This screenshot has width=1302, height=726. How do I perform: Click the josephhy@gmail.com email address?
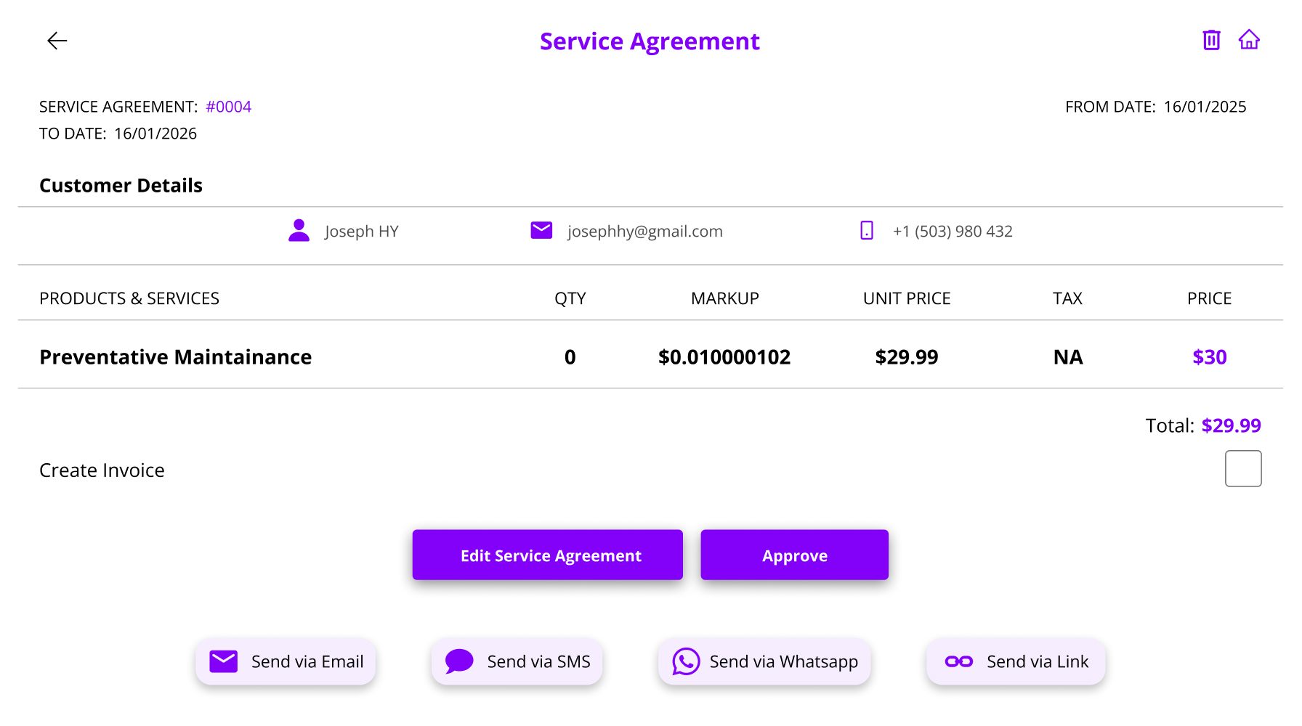(644, 232)
